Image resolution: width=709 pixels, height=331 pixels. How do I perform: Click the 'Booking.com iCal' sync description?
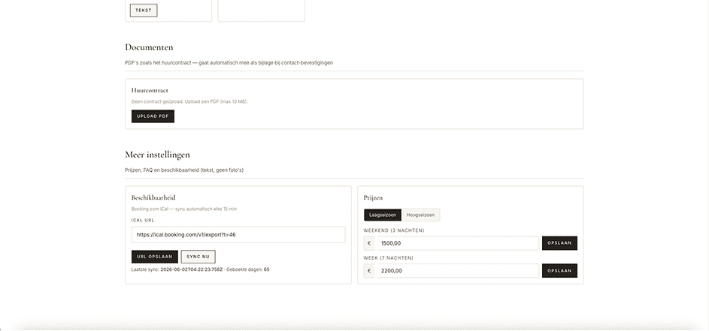[x=184, y=209]
